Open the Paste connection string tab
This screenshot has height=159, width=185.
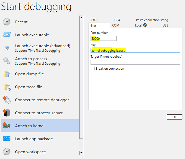[152, 20]
